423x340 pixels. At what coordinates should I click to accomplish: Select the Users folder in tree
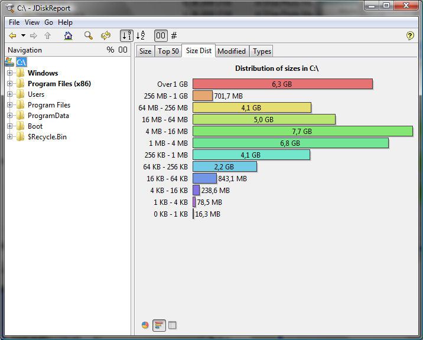pyautogui.click(x=36, y=94)
